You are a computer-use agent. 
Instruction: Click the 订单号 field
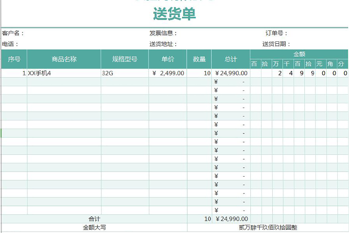(x=276, y=33)
